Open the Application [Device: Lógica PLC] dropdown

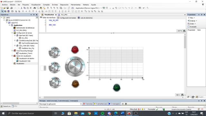point(101,8)
